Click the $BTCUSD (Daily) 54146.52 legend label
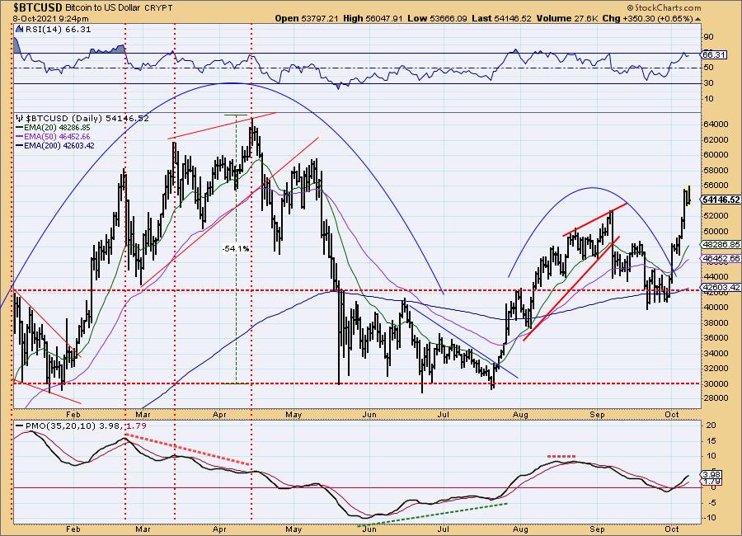Image resolution: width=742 pixels, height=536 pixels. (87, 119)
